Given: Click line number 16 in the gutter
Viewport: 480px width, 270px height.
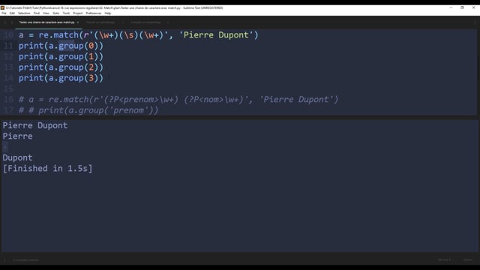Looking at the screenshot, I should pyautogui.click(x=8, y=100).
